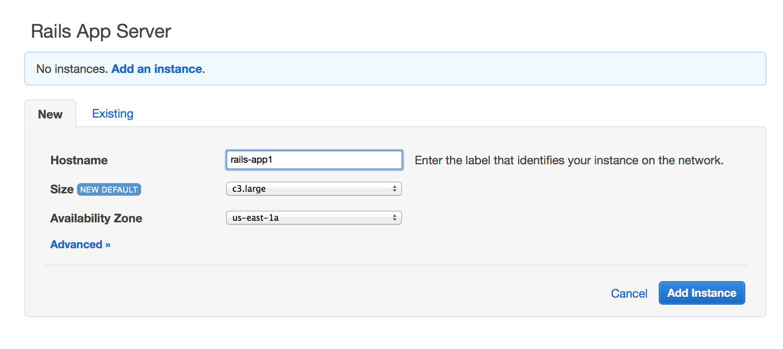Click the up-down arrows on the Size selector
Screen dimensions: 783x349
click(395, 189)
